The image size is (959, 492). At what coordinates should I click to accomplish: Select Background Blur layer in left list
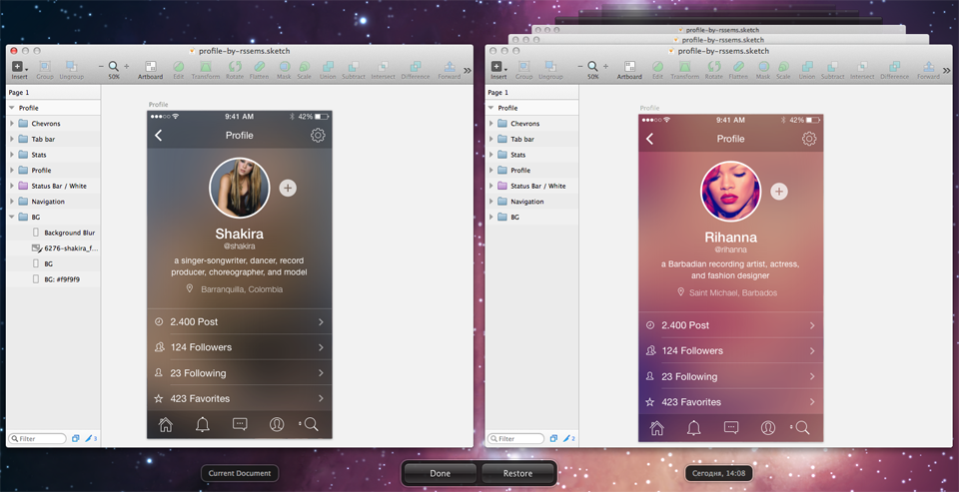53,233
